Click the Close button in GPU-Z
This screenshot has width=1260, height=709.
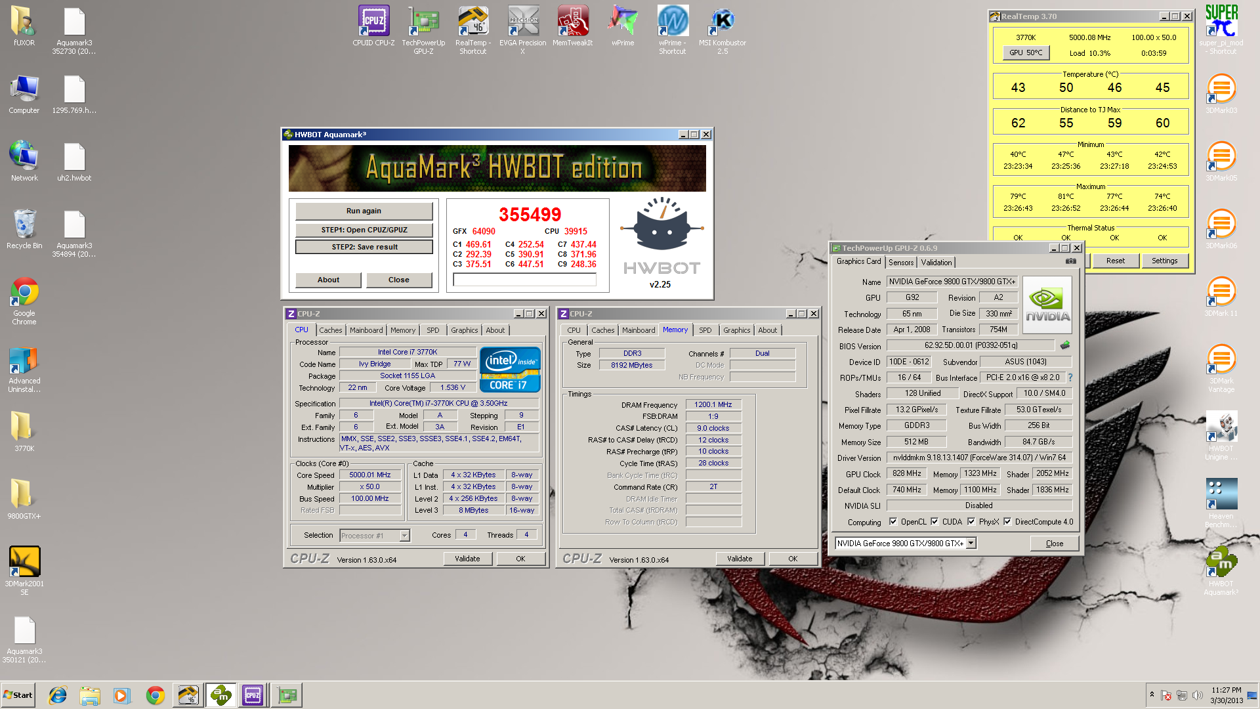[1054, 544]
